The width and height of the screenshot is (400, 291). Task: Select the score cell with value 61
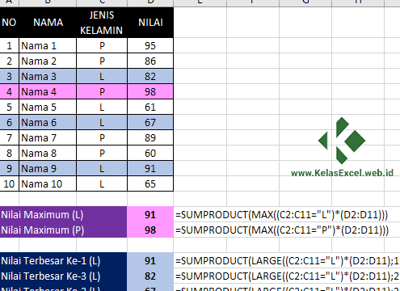click(x=150, y=107)
